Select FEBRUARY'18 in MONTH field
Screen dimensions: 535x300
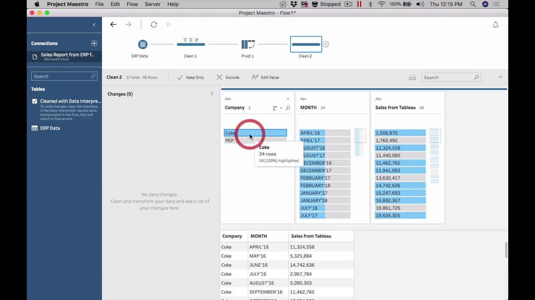point(325,185)
